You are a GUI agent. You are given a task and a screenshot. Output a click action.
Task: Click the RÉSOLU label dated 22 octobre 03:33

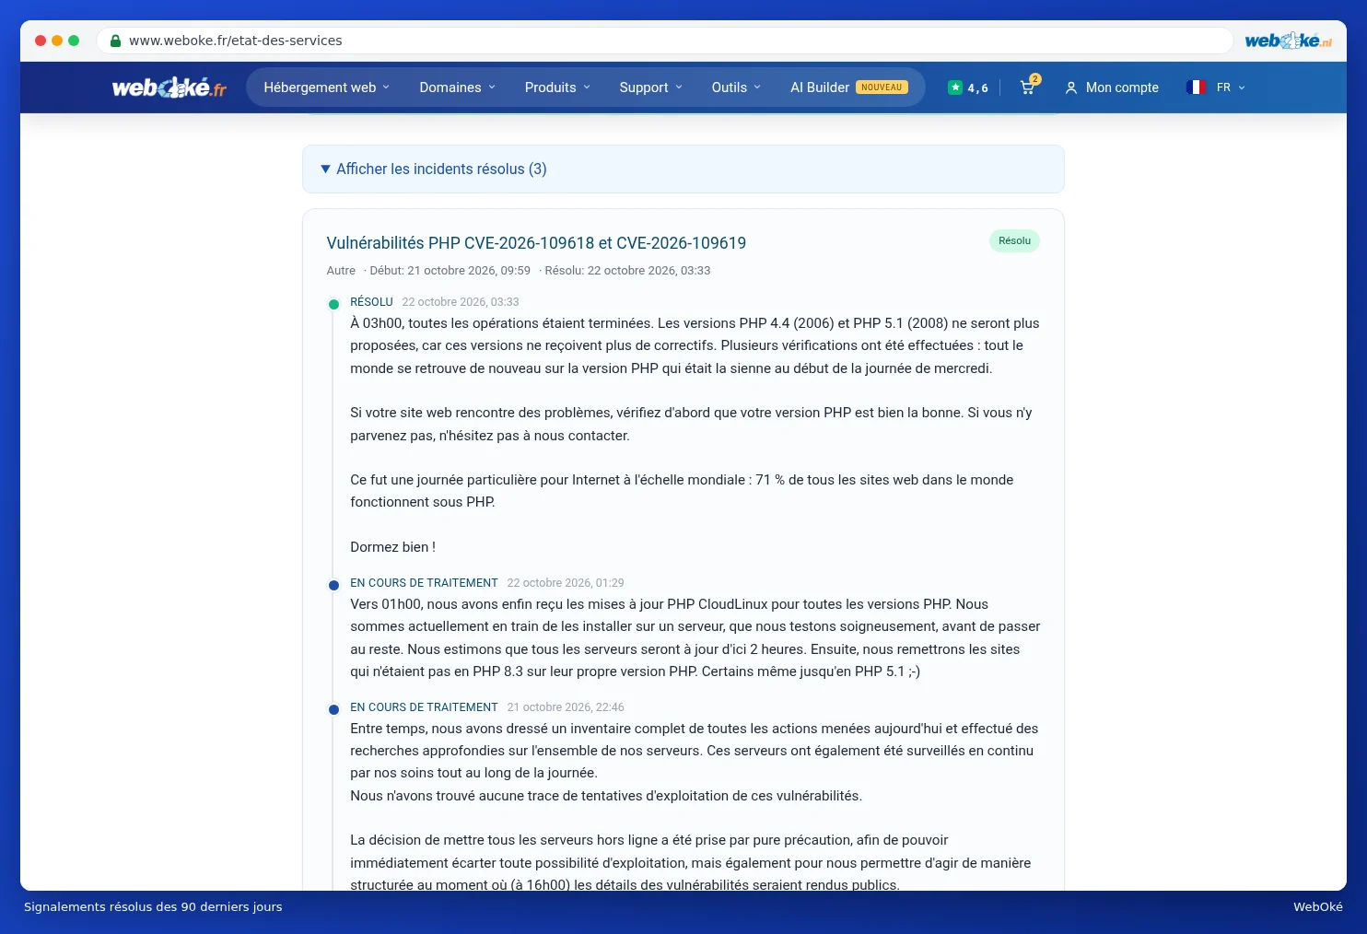pyautogui.click(x=371, y=302)
